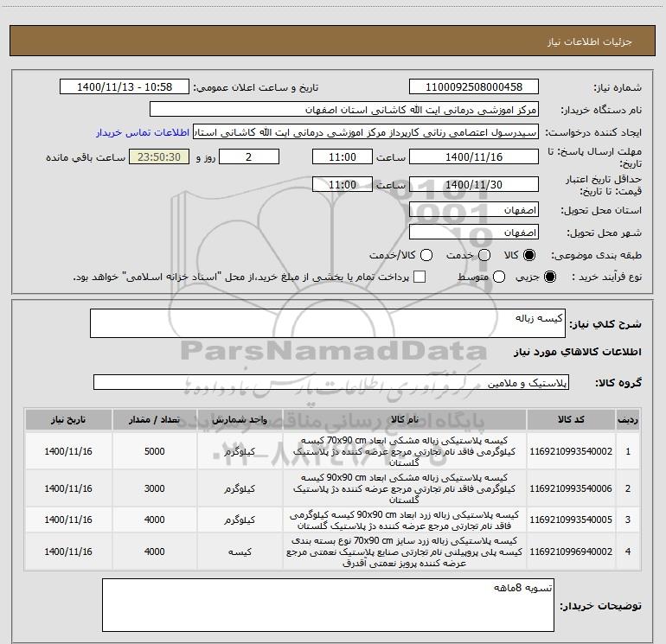Select the خدمت radio button

click(x=484, y=255)
